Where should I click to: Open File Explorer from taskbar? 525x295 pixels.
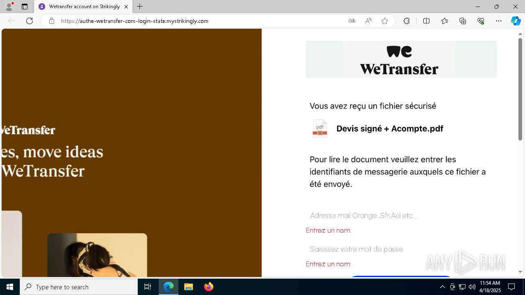click(x=189, y=287)
